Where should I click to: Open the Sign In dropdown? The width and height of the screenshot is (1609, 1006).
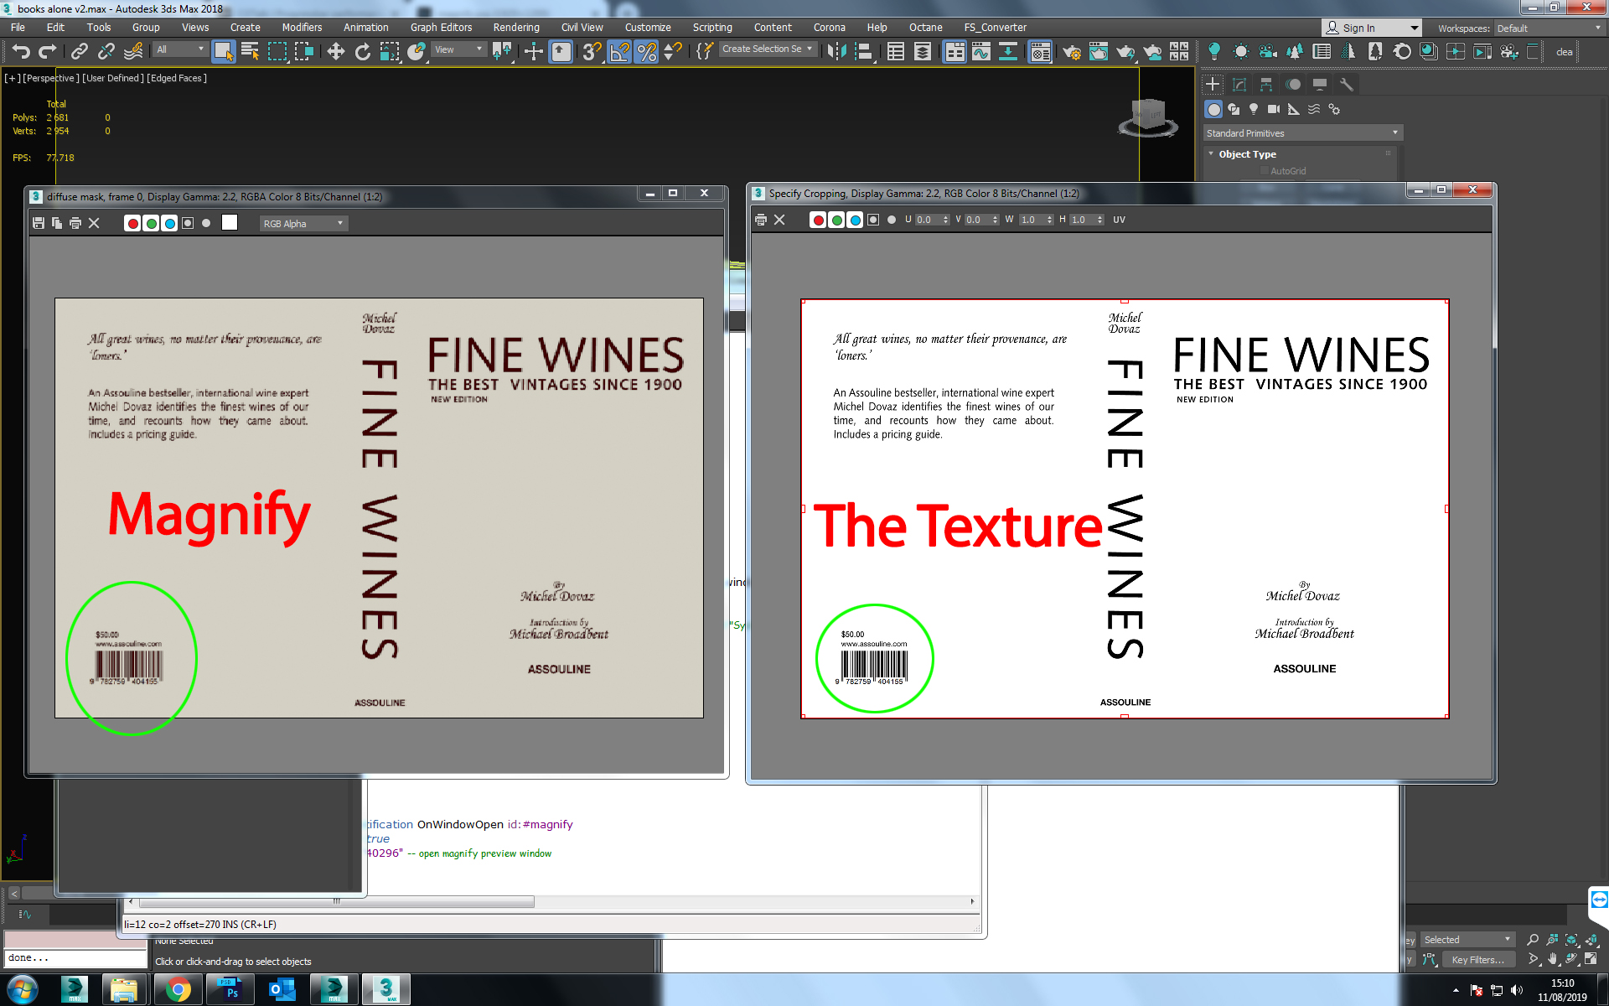[1372, 28]
